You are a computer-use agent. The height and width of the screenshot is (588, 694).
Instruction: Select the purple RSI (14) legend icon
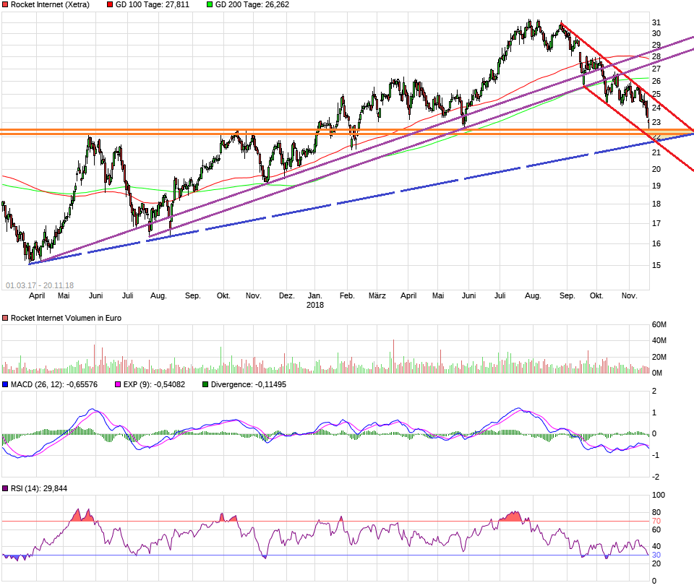(5, 488)
